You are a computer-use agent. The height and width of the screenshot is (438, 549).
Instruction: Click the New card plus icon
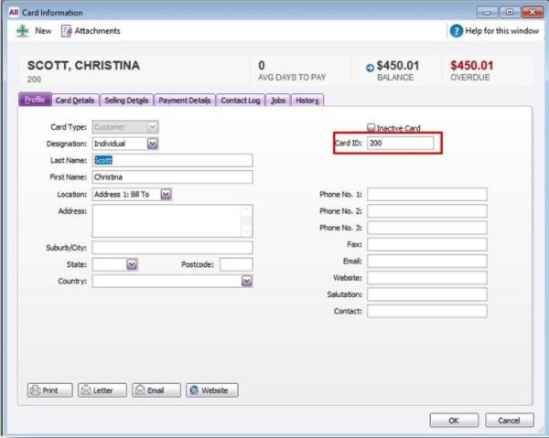23,31
